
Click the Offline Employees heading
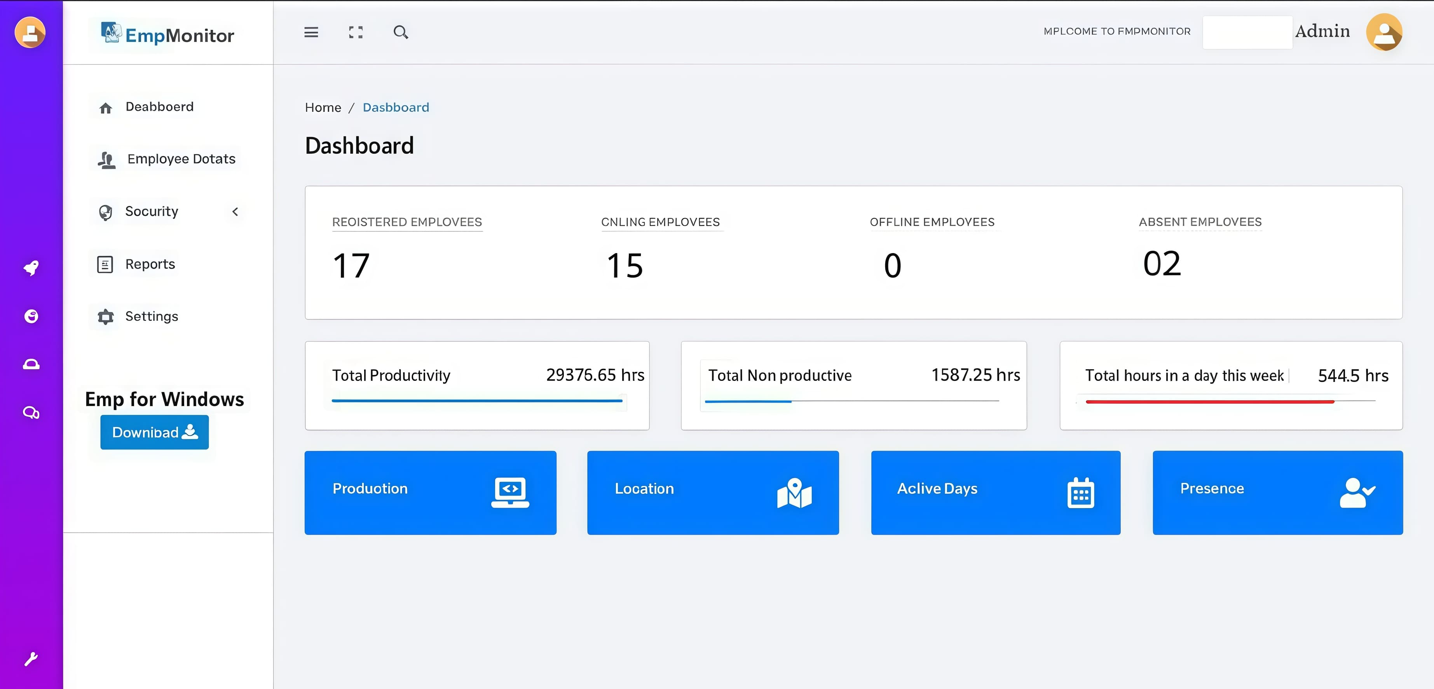(932, 222)
